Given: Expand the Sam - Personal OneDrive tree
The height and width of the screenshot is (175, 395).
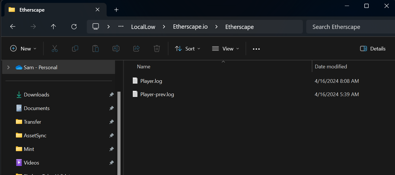Looking at the screenshot, I should (x=9, y=68).
